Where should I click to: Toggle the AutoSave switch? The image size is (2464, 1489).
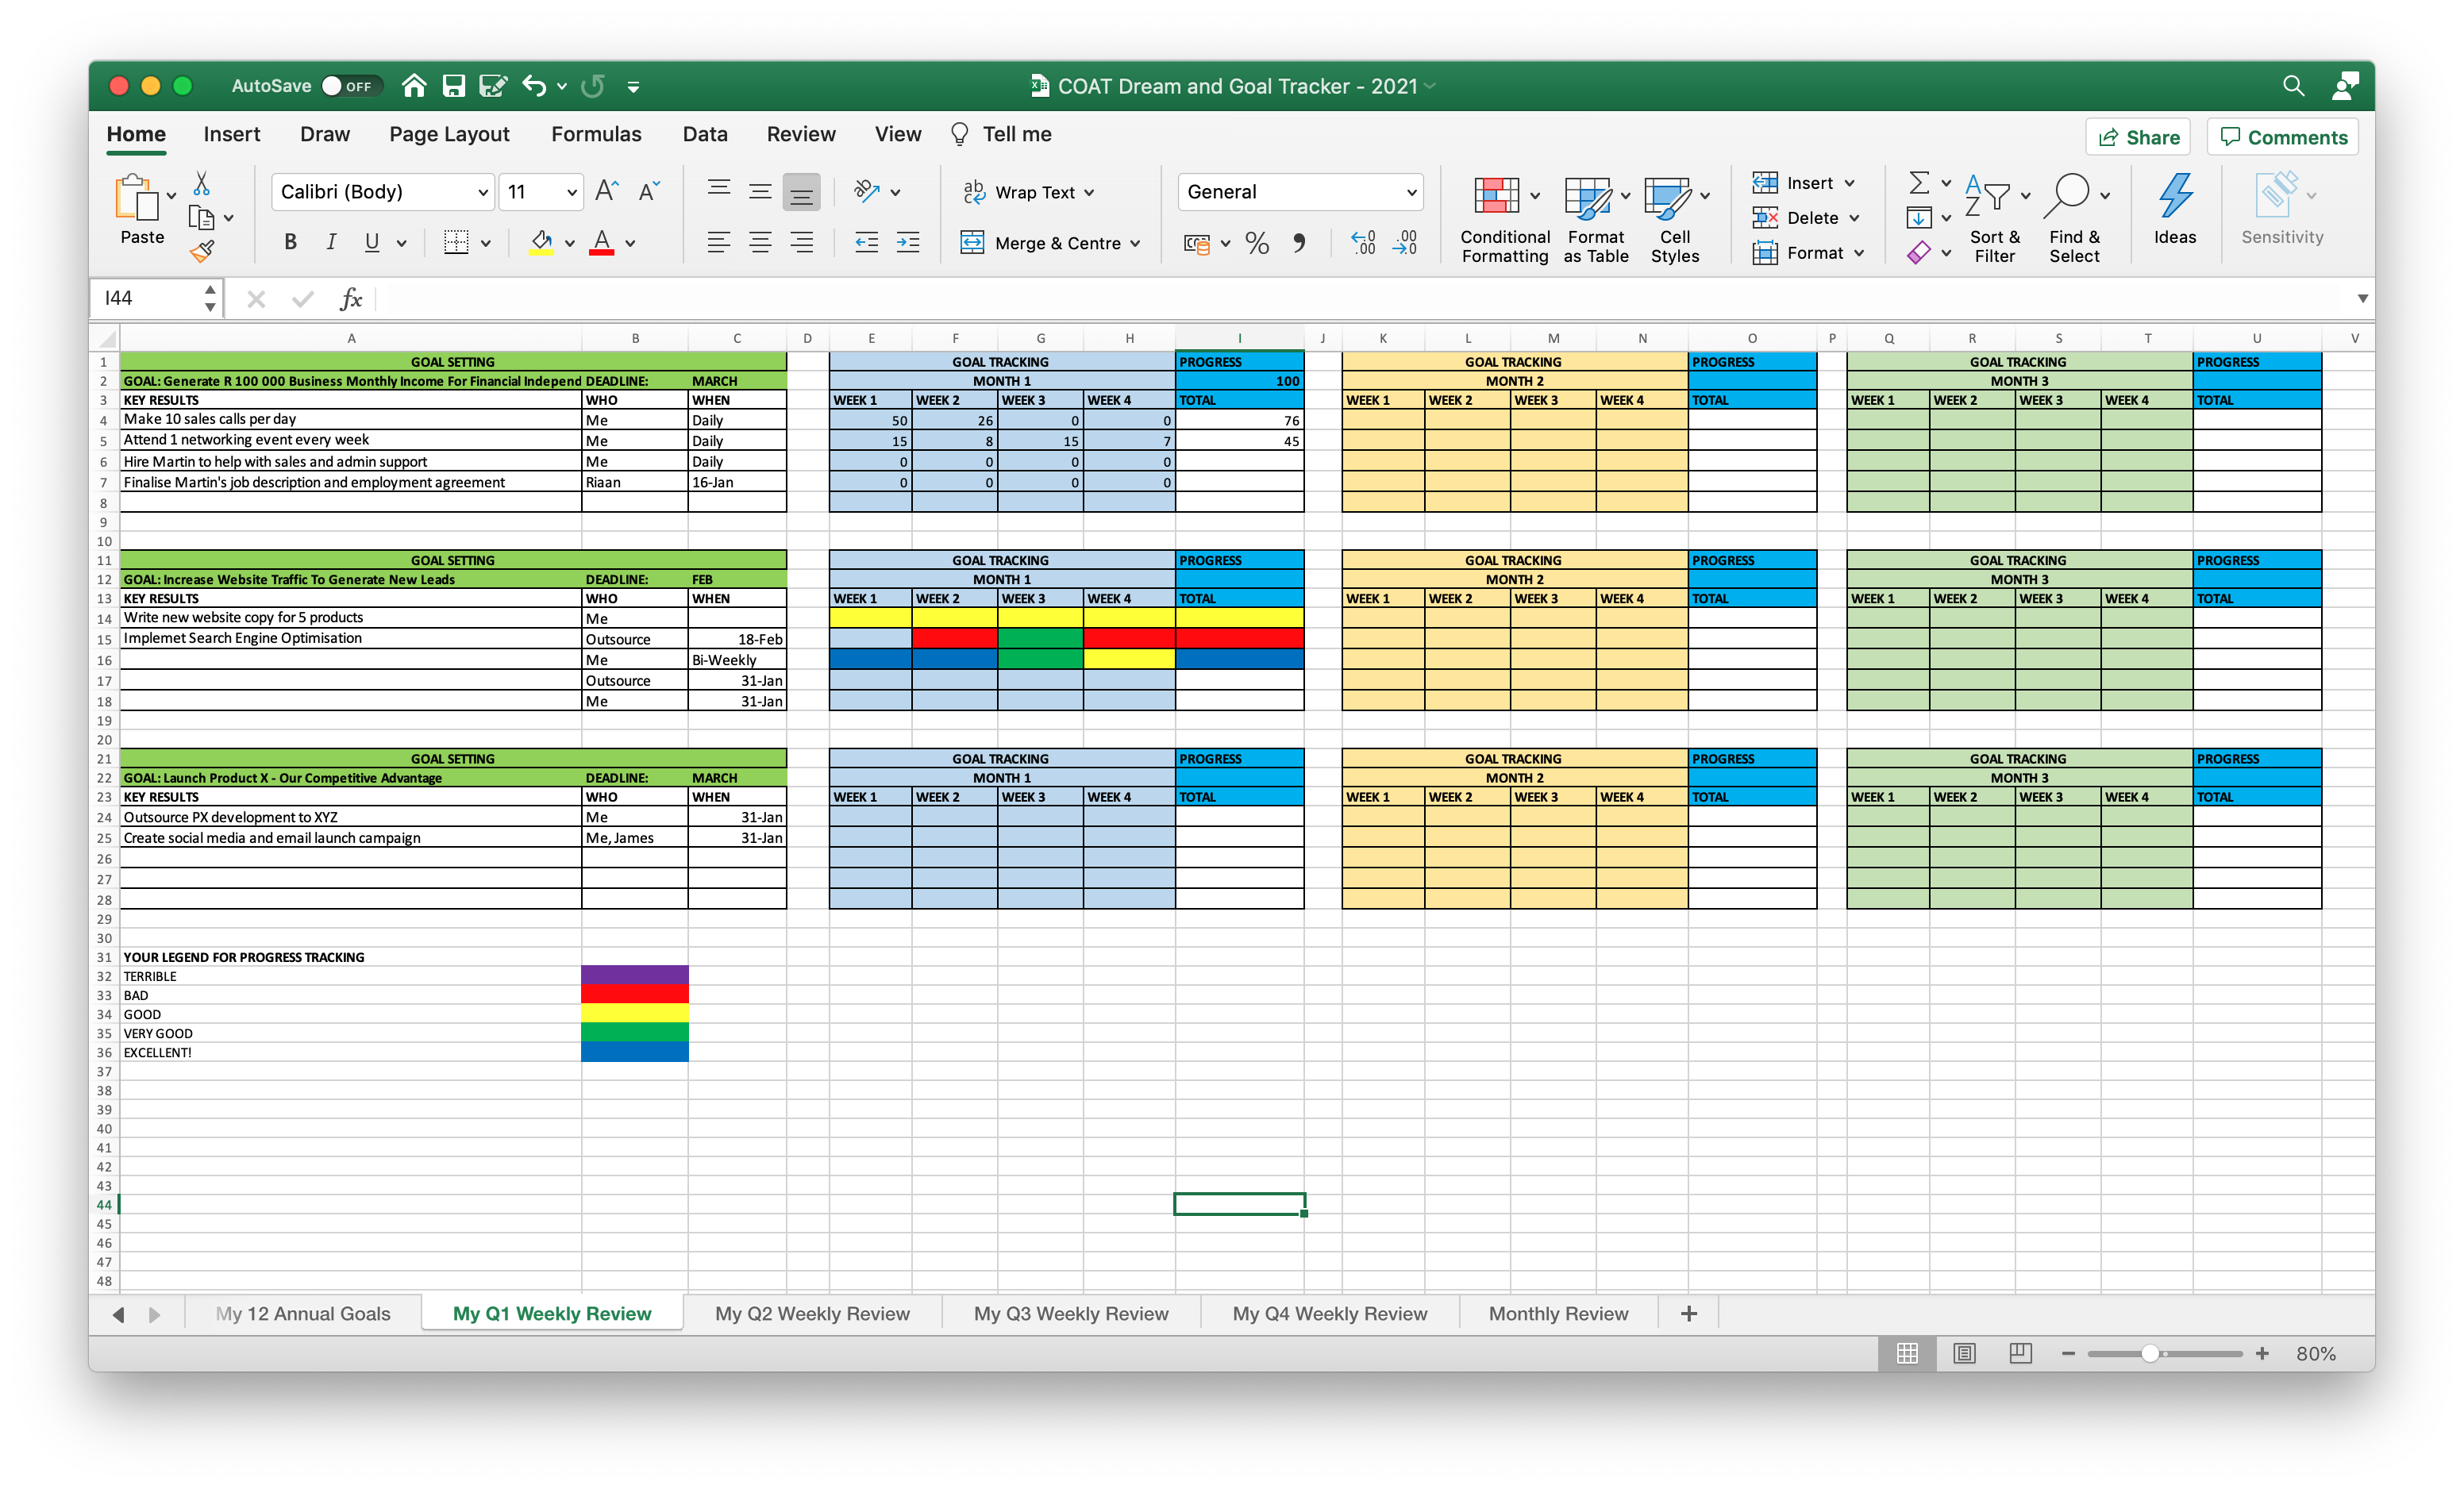pyautogui.click(x=351, y=86)
